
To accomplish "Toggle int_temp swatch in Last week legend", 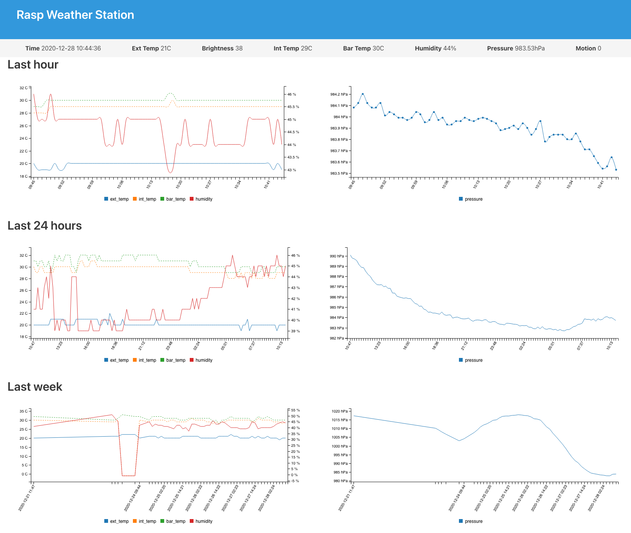I will [x=135, y=521].
